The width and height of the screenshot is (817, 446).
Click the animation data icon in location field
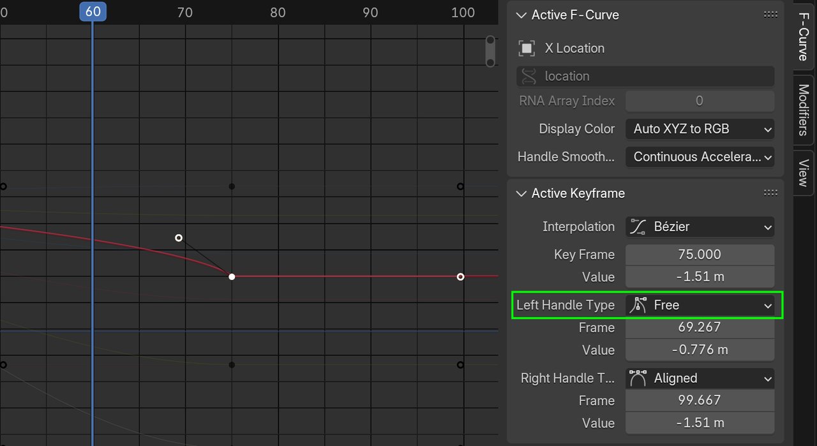point(528,76)
